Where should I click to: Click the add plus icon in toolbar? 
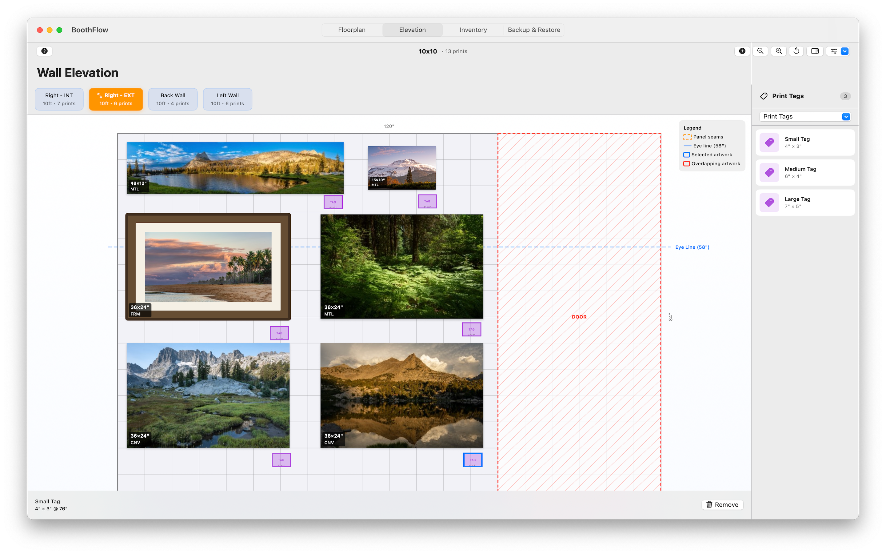742,51
